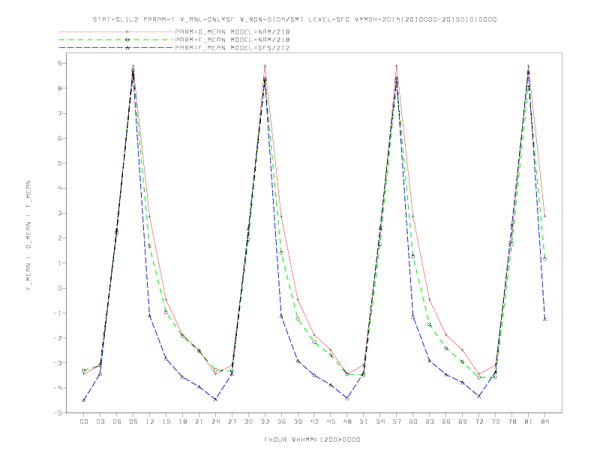Click x-axis tick label 69
This screenshot has height=459, width=594.
pyautogui.click(x=463, y=421)
